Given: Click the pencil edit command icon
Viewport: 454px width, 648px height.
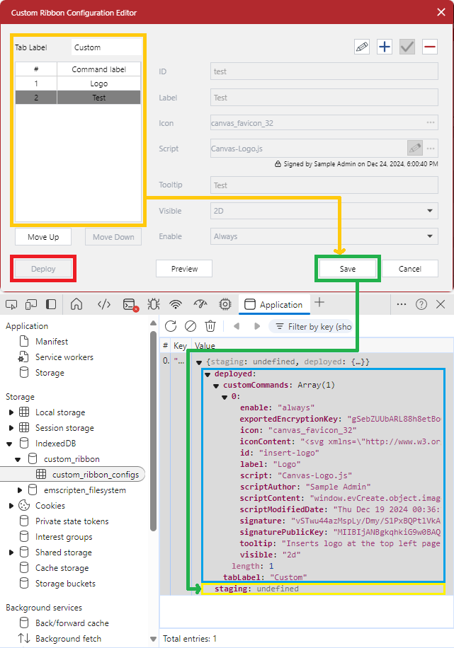Looking at the screenshot, I should 362,47.
